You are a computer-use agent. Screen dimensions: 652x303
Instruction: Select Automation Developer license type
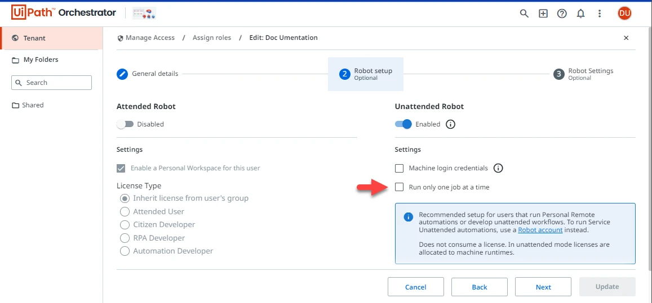coord(125,251)
